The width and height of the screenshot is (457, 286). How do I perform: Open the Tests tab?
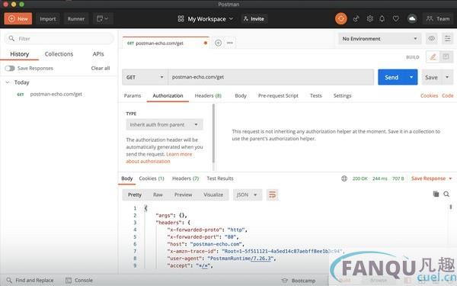(x=316, y=96)
